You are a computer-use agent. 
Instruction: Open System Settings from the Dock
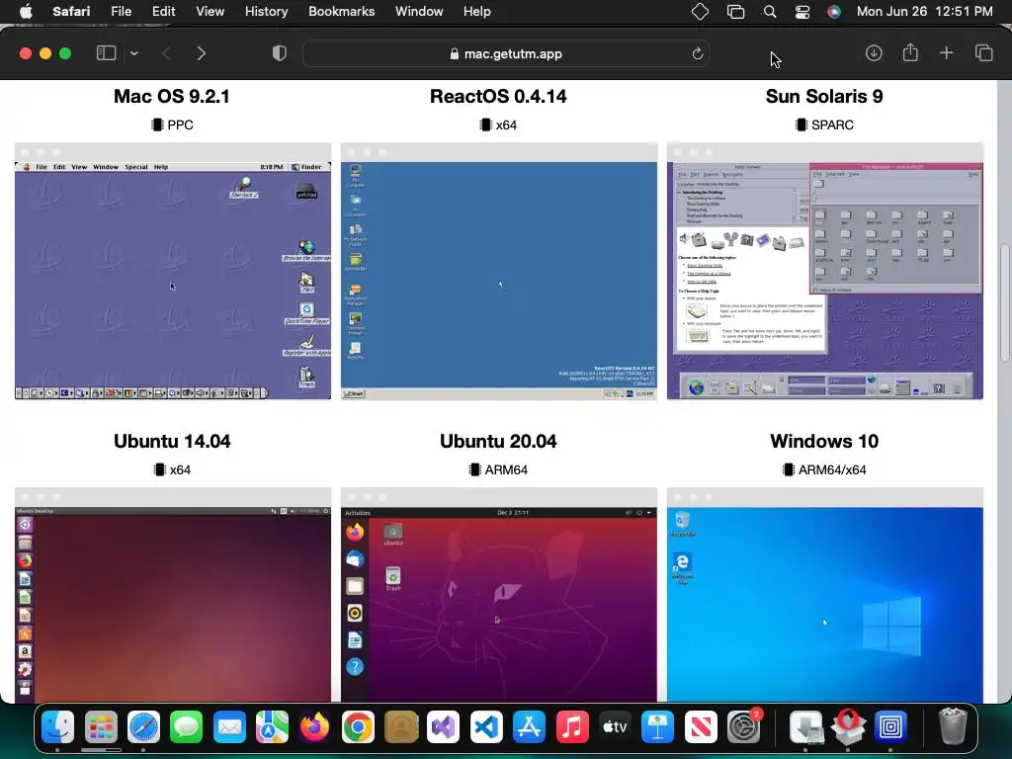pyautogui.click(x=743, y=727)
